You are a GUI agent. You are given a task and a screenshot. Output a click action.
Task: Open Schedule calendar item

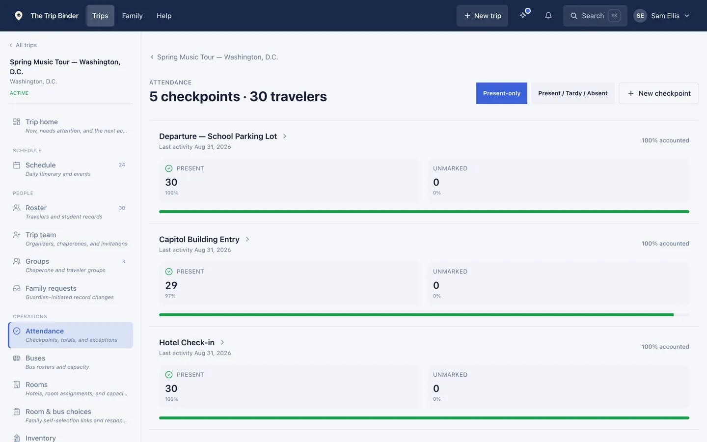(x=71, y=169)
